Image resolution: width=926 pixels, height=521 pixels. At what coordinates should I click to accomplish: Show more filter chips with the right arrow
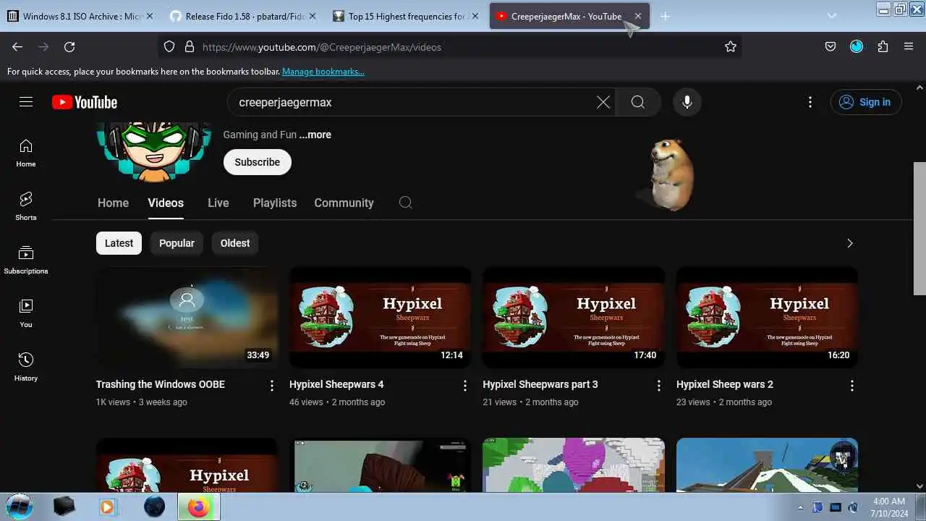coord(850,243)
